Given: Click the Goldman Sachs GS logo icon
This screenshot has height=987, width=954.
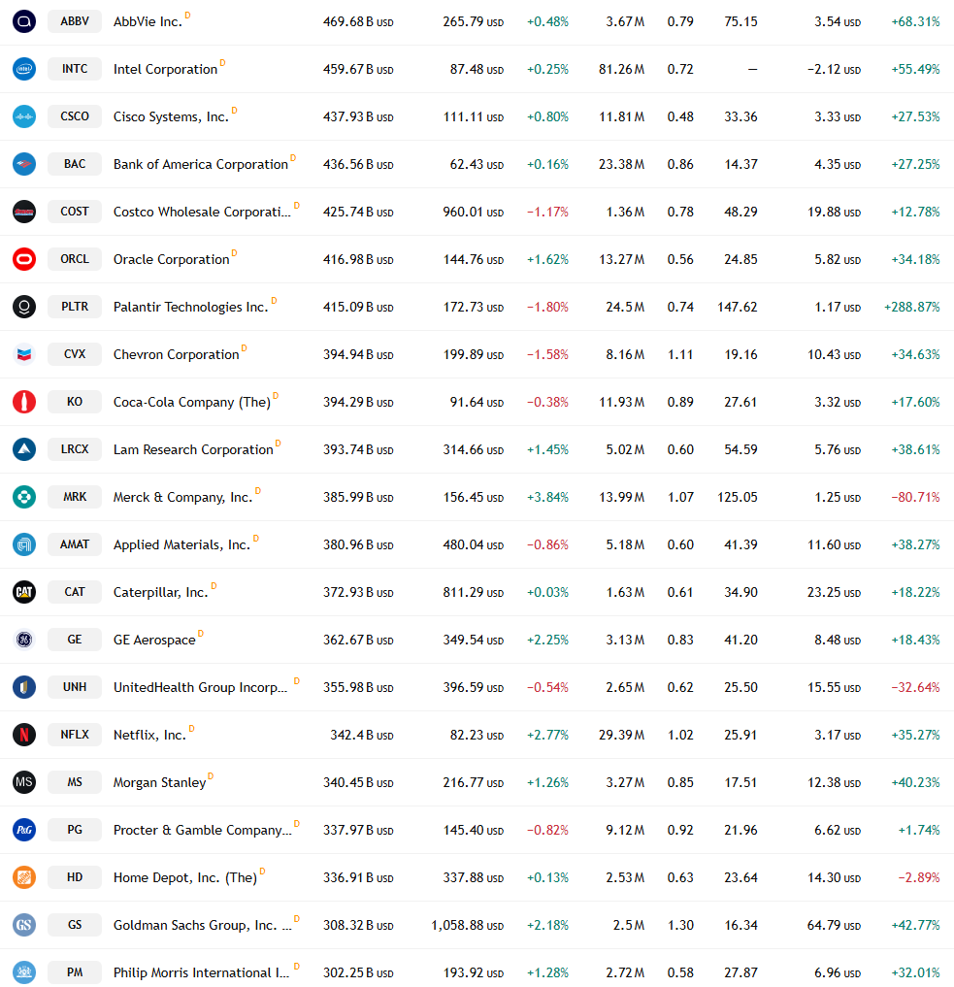Looking at the screenshot, I should pos(24,925).
